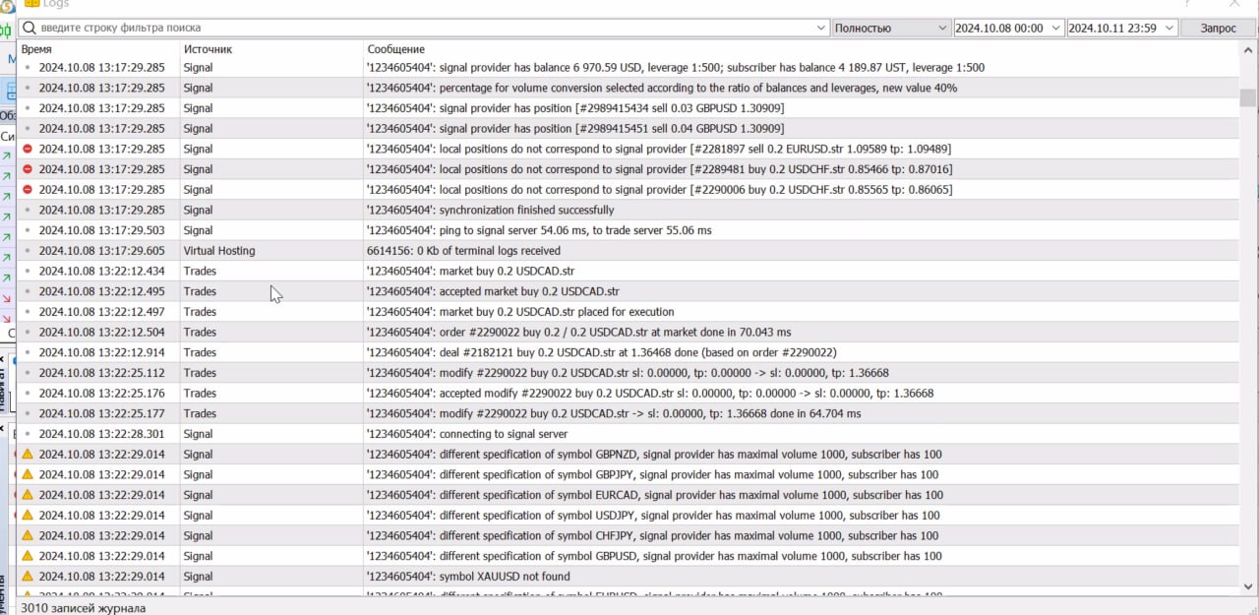Click the help question mark in title bar

(x=1187, y=4)
